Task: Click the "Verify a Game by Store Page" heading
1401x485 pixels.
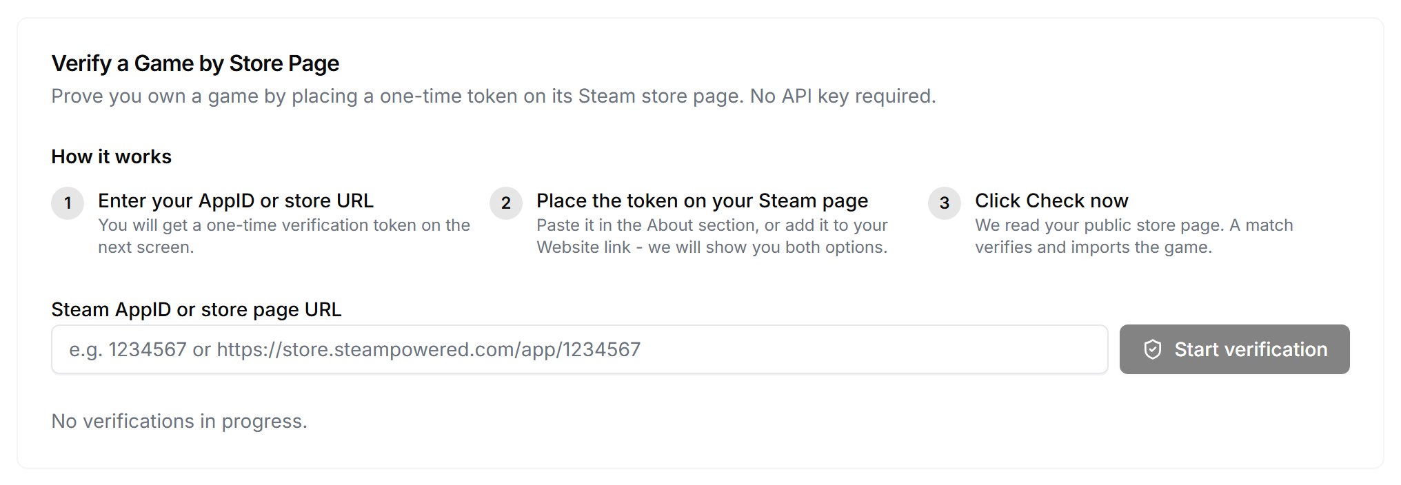Action: pos(195,63)
